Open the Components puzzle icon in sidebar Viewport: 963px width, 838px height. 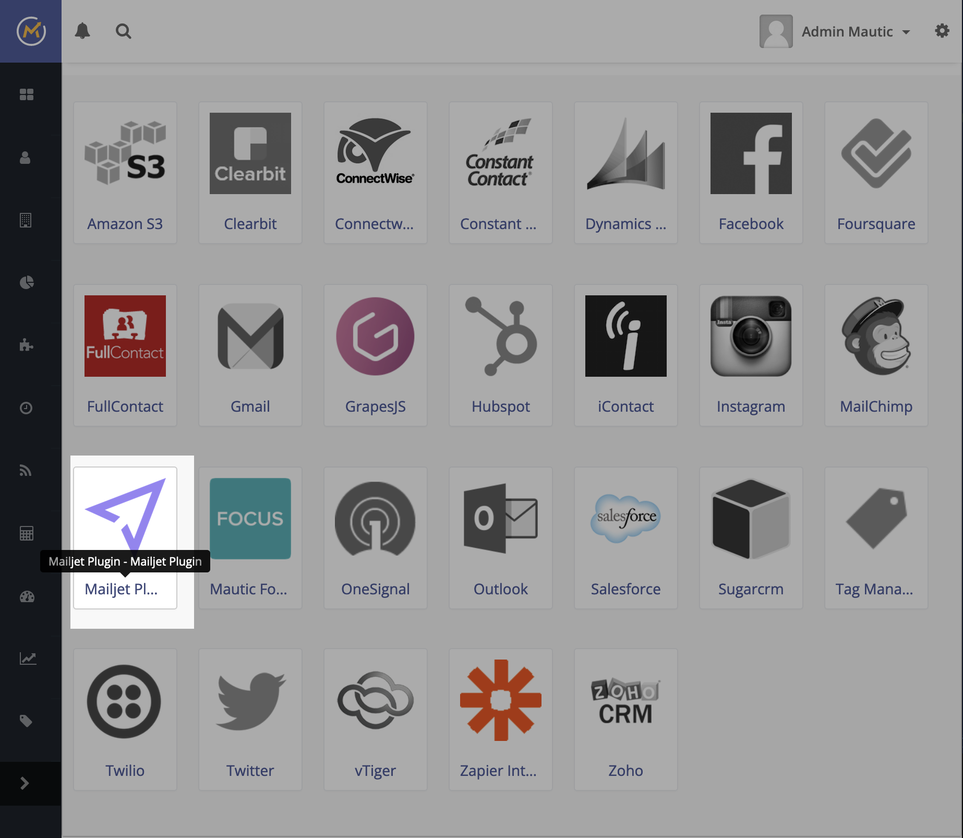point(26,345)
